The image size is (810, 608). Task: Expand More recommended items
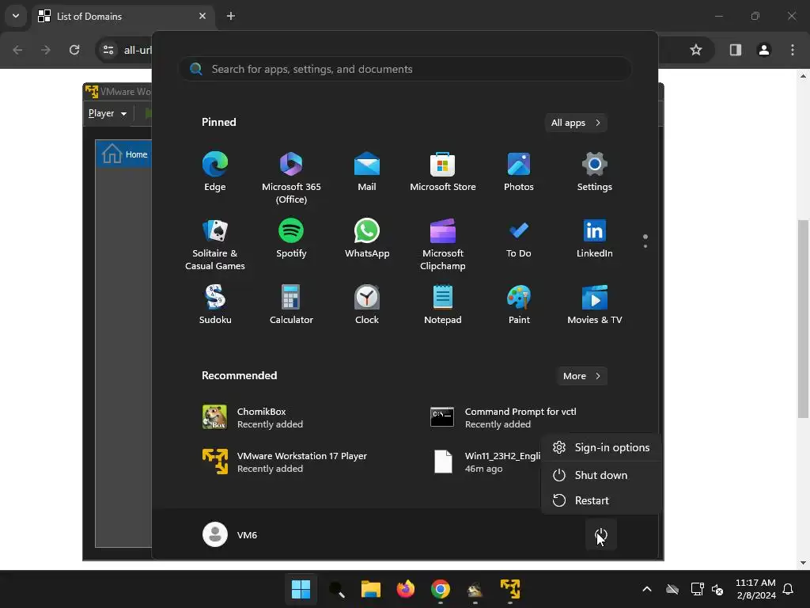(581, 376)
